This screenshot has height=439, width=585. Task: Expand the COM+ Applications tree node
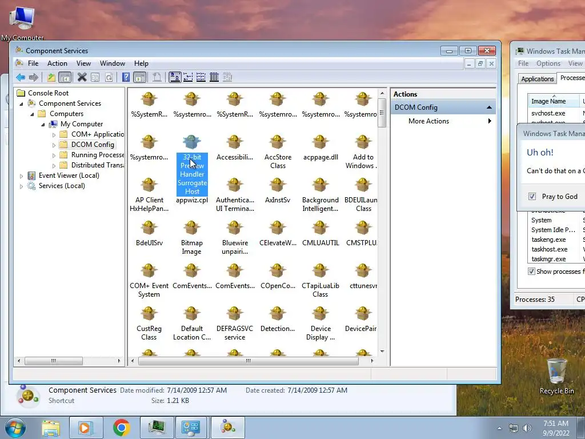(54, 135)
